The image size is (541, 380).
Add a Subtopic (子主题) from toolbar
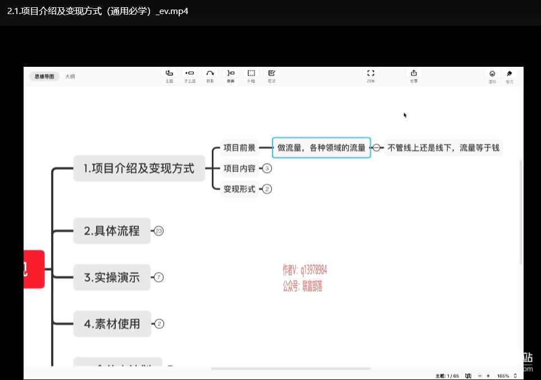pos(190,74)
